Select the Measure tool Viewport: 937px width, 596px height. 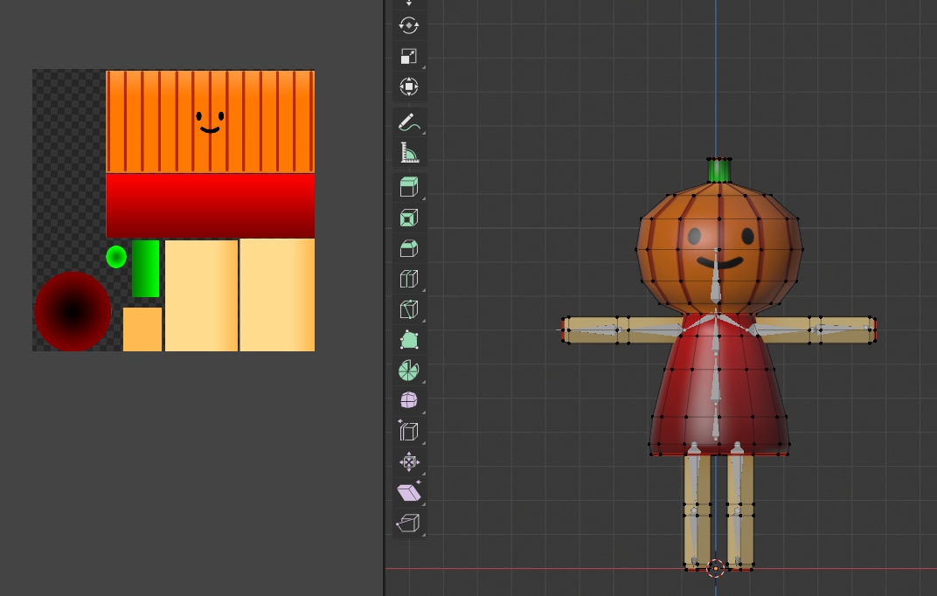409,153
